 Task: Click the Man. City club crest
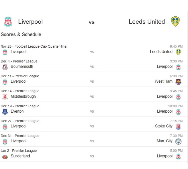click(x=178, y=141)
